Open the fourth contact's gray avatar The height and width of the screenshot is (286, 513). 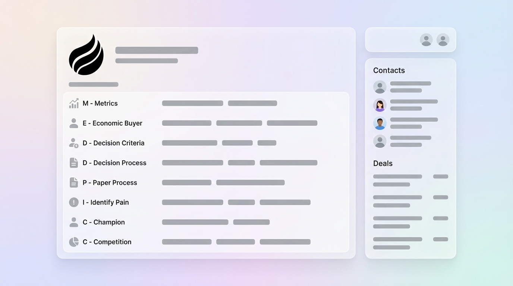click(380, 141)
